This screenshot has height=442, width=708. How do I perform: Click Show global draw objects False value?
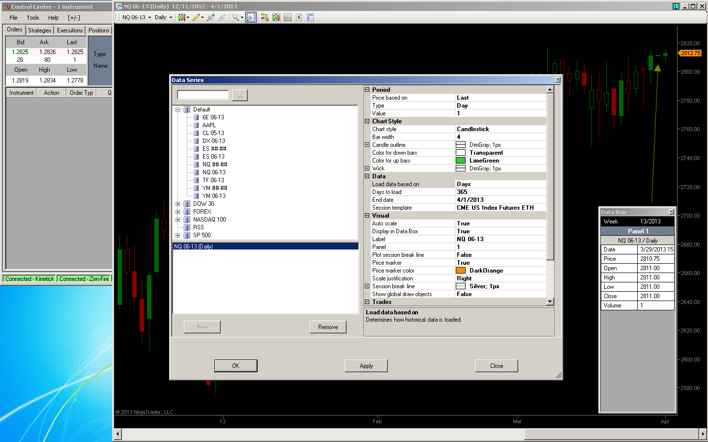pos(501,294)
